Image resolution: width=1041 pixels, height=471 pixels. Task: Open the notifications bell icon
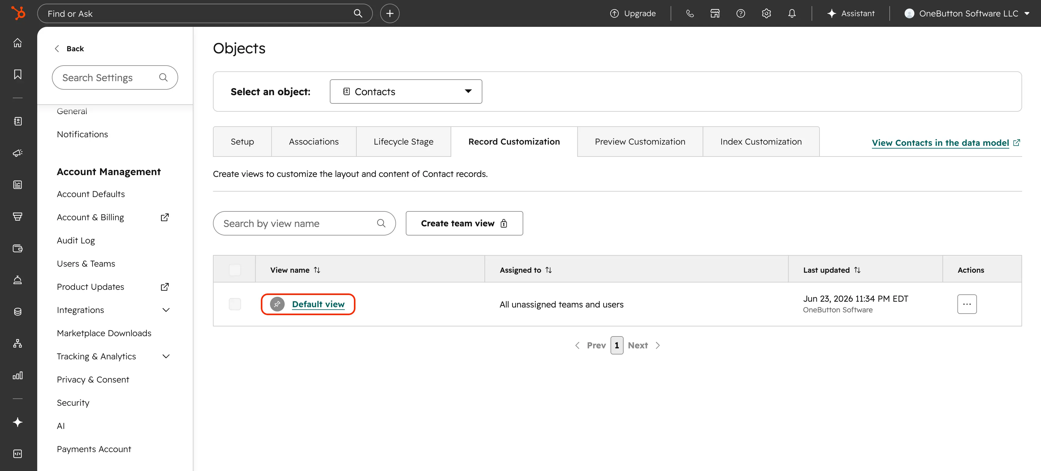pyautogui.click(x=792, y=13)
